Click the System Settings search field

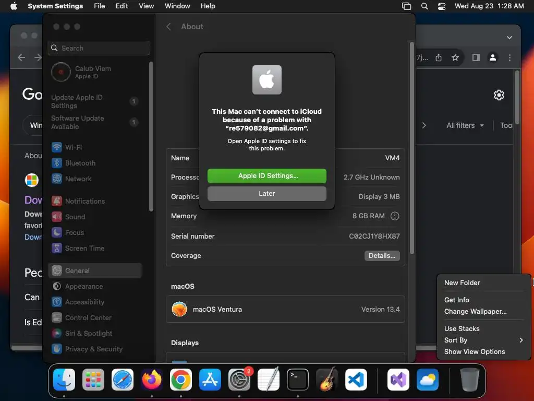(x=99, y=48)
